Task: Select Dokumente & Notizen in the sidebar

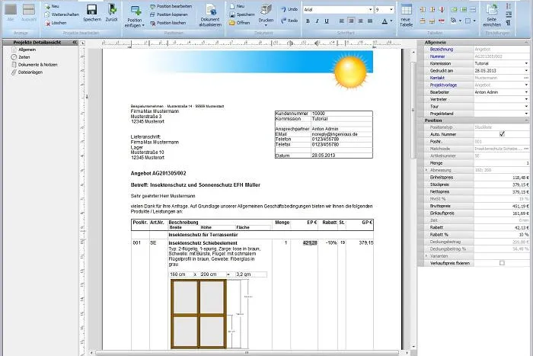Action: [38, 65]
